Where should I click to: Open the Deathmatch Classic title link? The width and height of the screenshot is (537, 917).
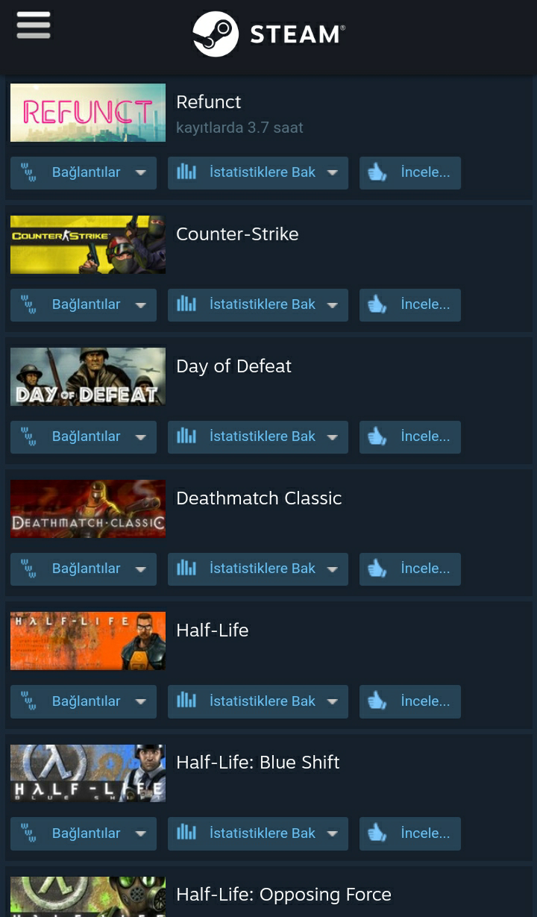[259, 498]
